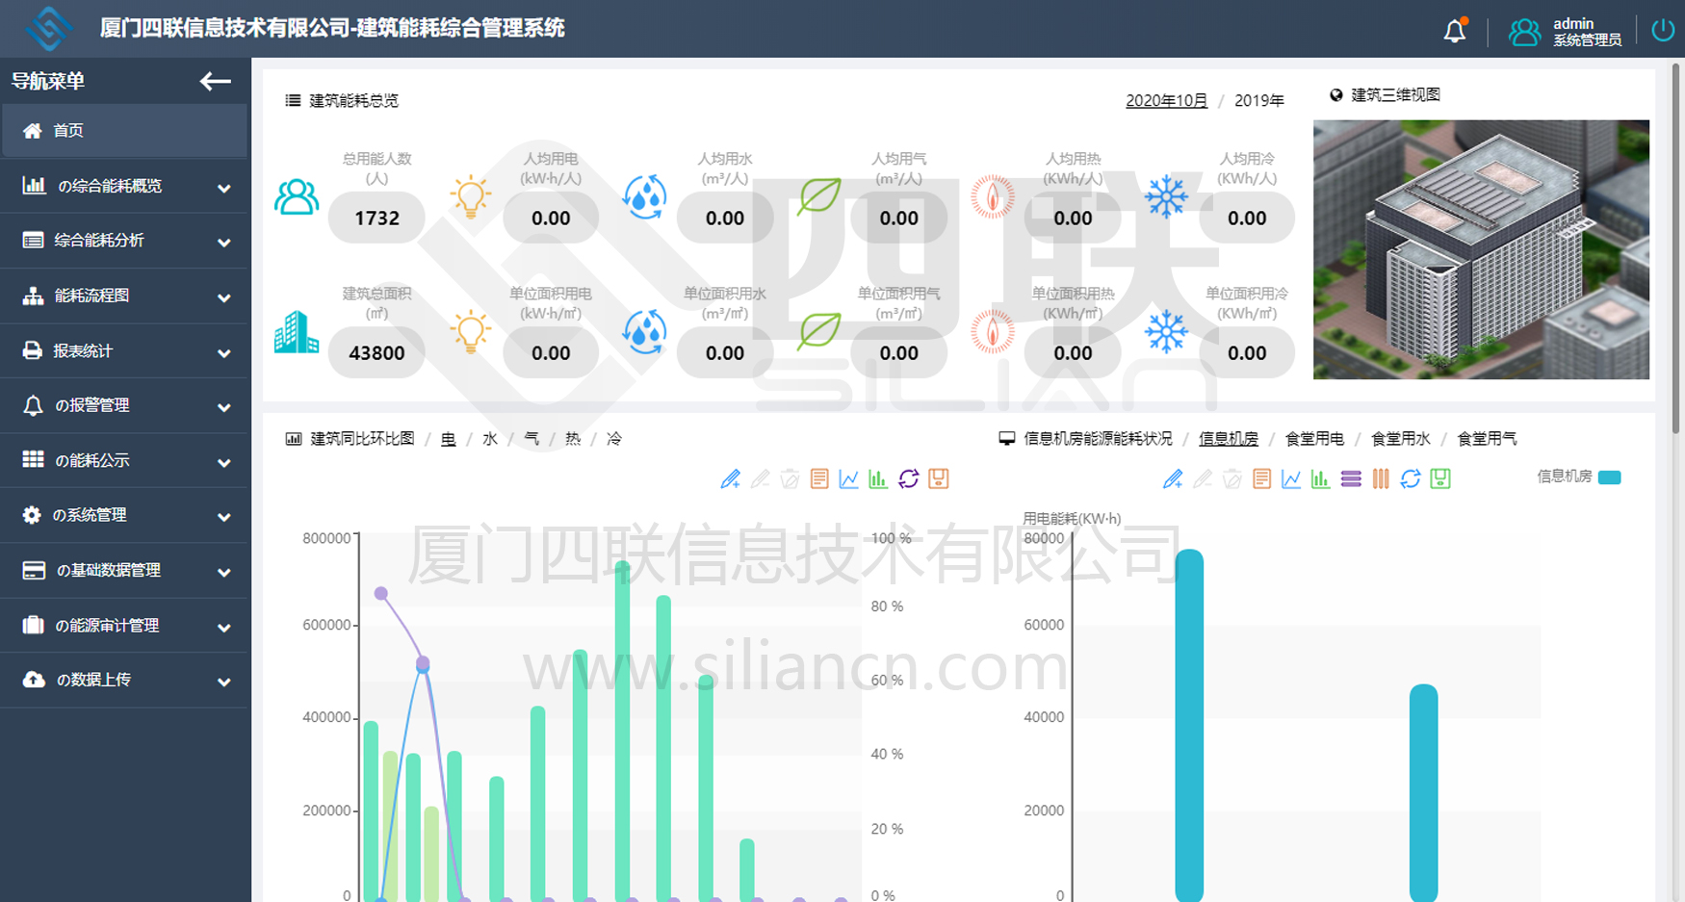Screen dimensions: 1685x902
Task: Switch building comparison chart to line type
Action: 848,478
